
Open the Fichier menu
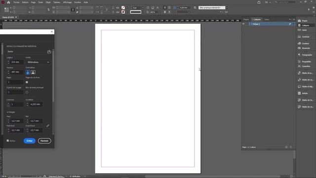point(16,2)
